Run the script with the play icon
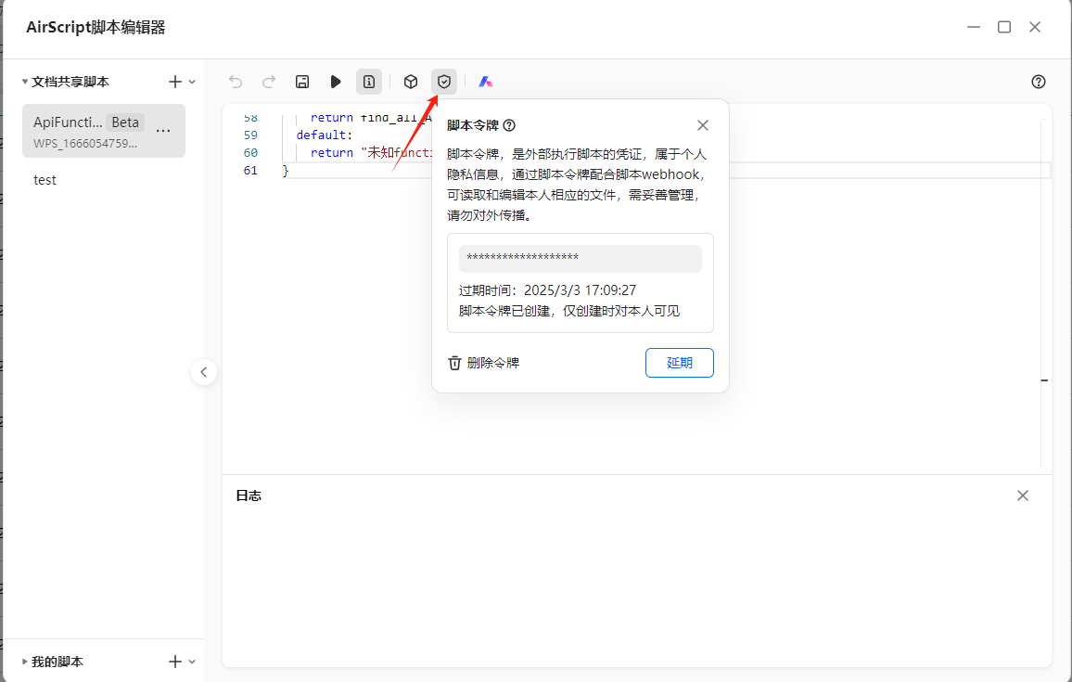1072x682 pixels. (x=336, y=82)
